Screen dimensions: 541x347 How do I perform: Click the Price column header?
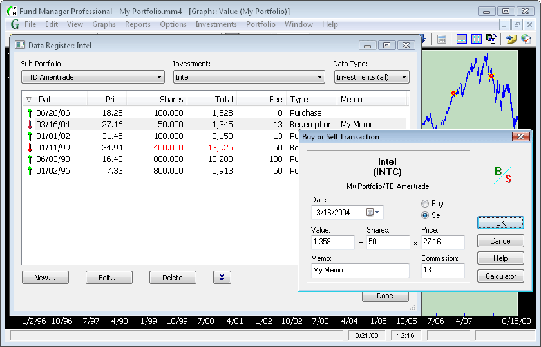coord(107,99)
